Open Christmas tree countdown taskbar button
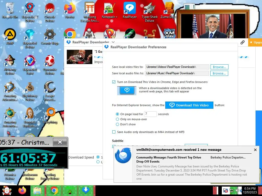 (x=70, y=190)
